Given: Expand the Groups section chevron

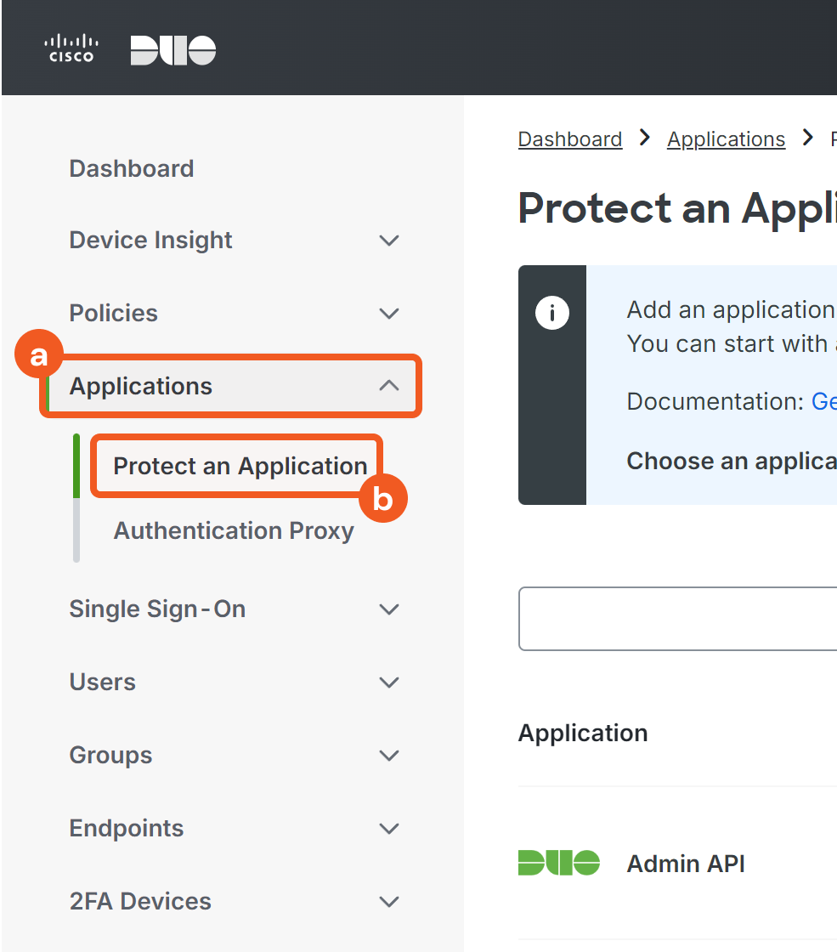Looking at the screenshot, I should pos(389,756).
